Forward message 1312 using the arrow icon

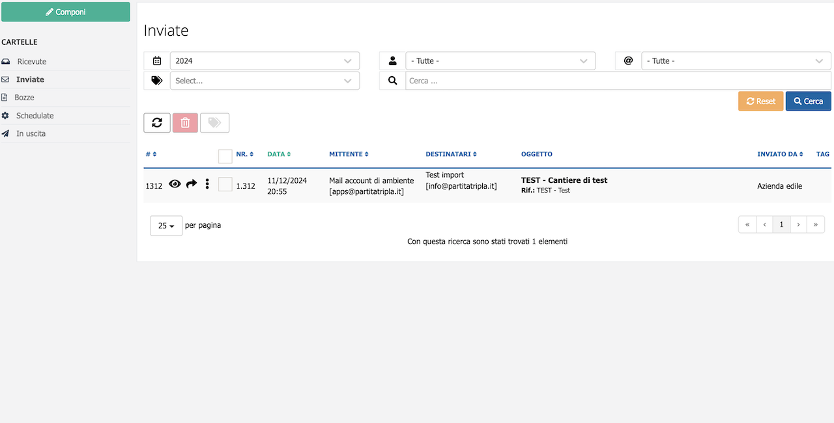point(192,184)
